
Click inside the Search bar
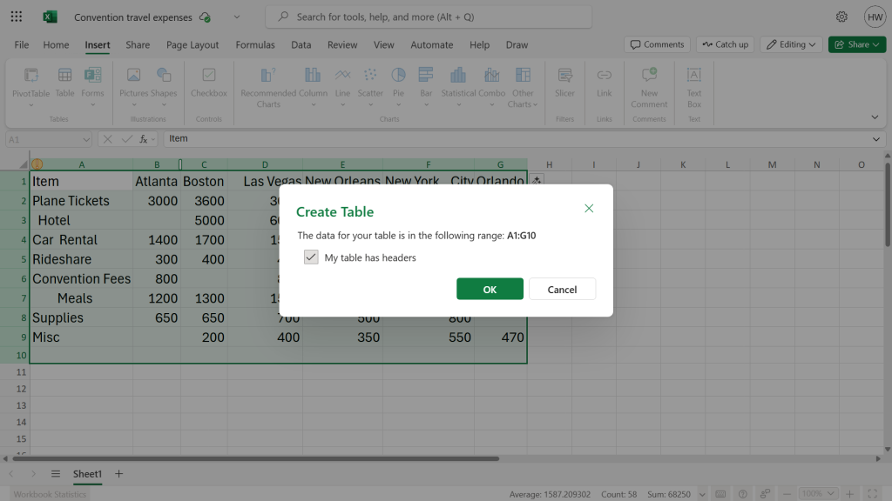coord(427,16)
